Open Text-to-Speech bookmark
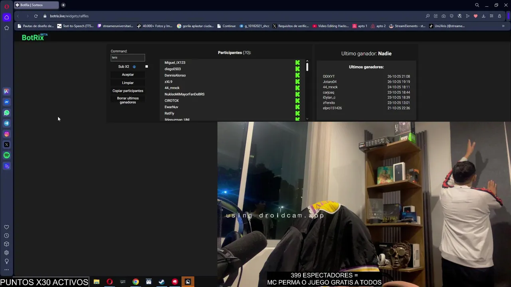Viewport: 511px width, 287px height. pos(75,26)
